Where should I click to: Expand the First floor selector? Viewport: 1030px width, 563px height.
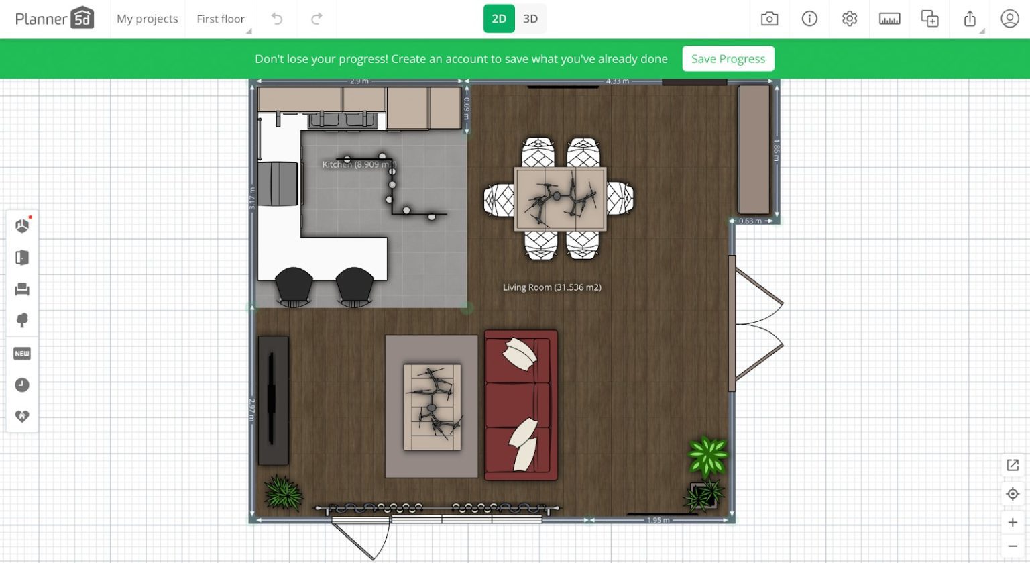[221, 19]
